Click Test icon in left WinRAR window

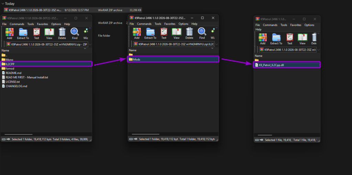click(36, 34)
